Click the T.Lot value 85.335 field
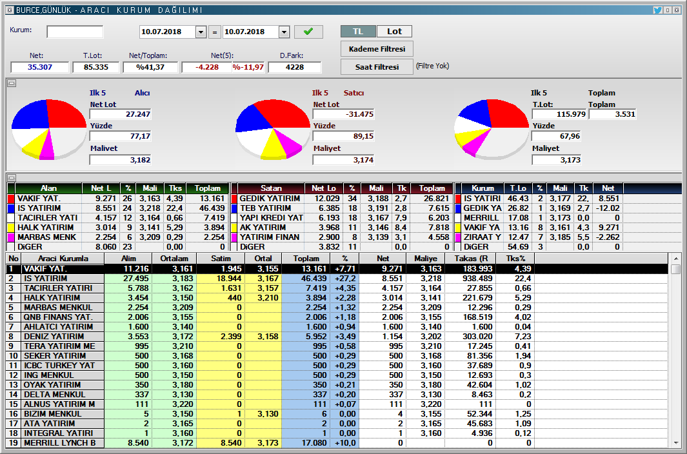The width and height of the screenshot is (687, 454). pos(96,67)
